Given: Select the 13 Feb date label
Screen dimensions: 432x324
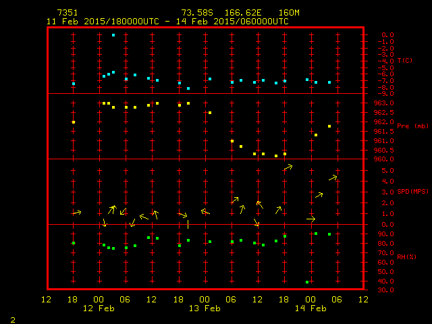Looking at the screenshot, I should point(204,308).
